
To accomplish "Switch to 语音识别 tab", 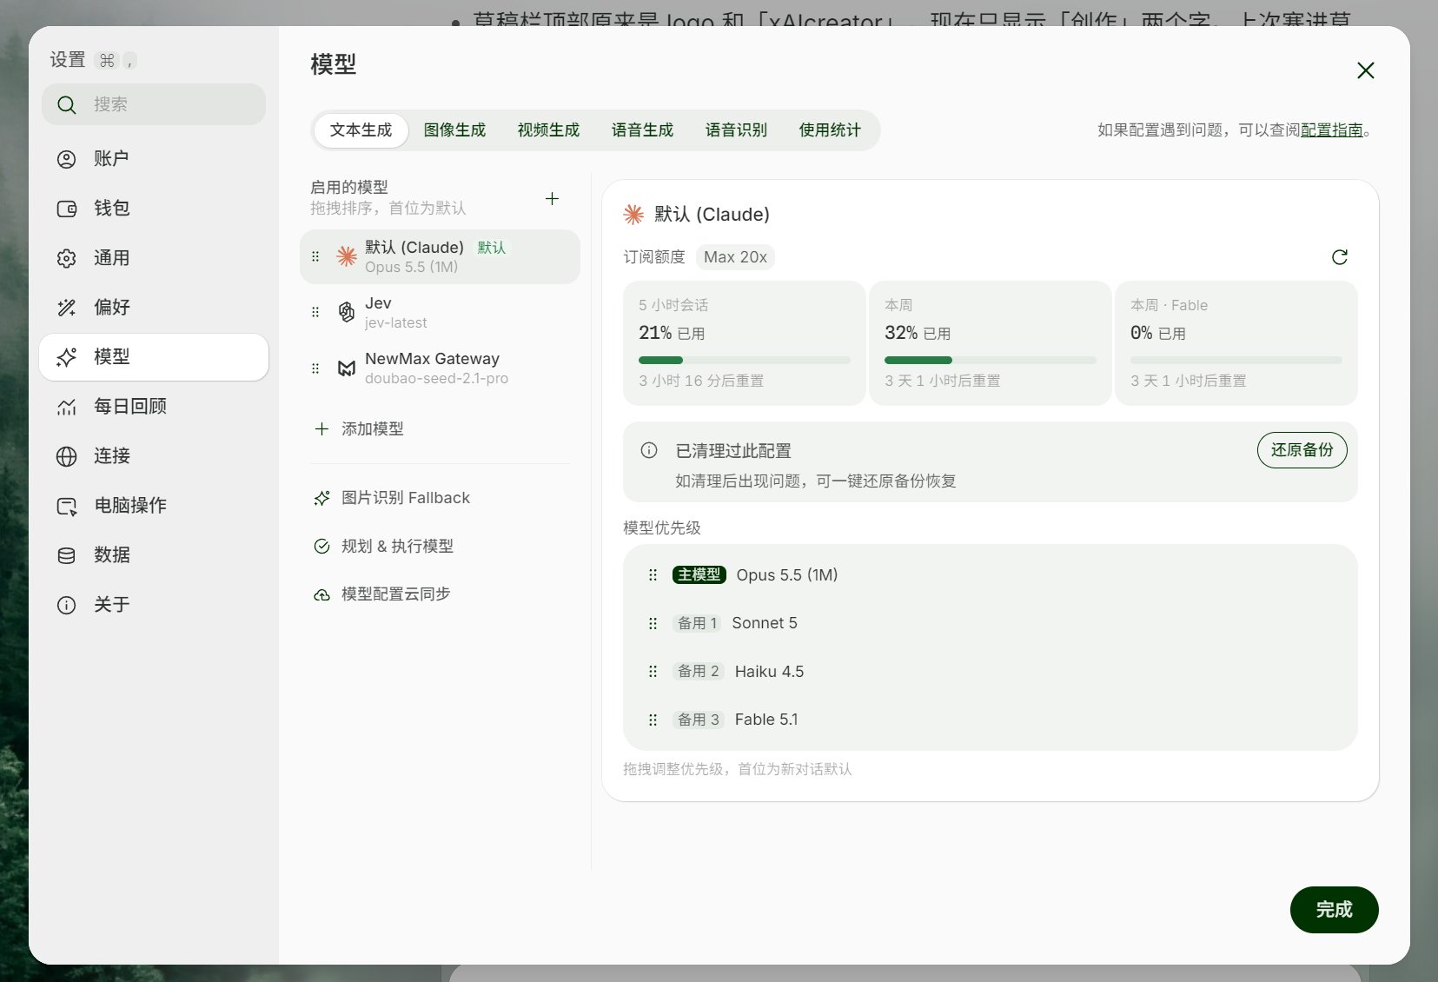I will 736,130.
